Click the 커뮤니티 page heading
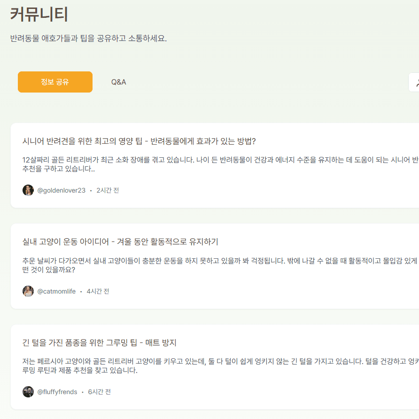The image size is (419, 419). pos(39,15)
